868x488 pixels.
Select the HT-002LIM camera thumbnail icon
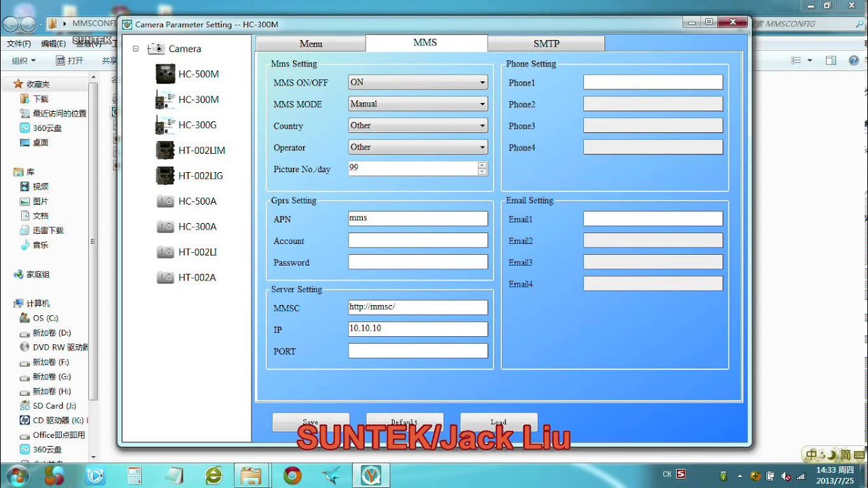click(165, 150)
